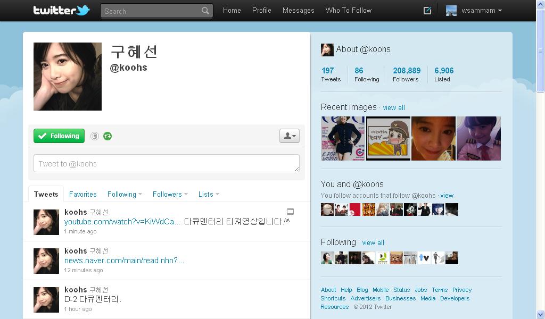Click the wsammam account avatar
The image size is (545, 319).
pos(451,11)
